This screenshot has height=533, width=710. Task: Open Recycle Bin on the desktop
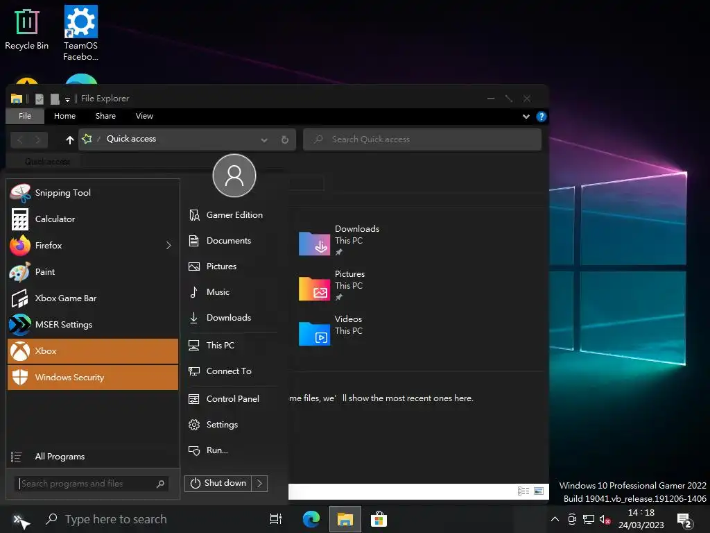click(x=26, y=29)
